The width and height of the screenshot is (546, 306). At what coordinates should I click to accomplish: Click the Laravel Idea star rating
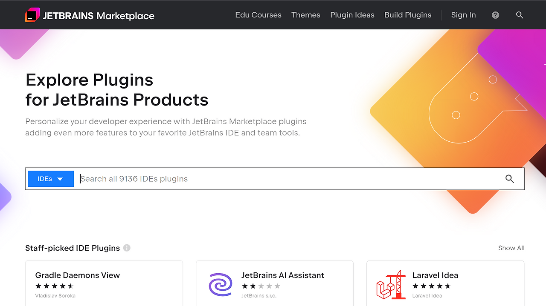(x=432, y=286)
